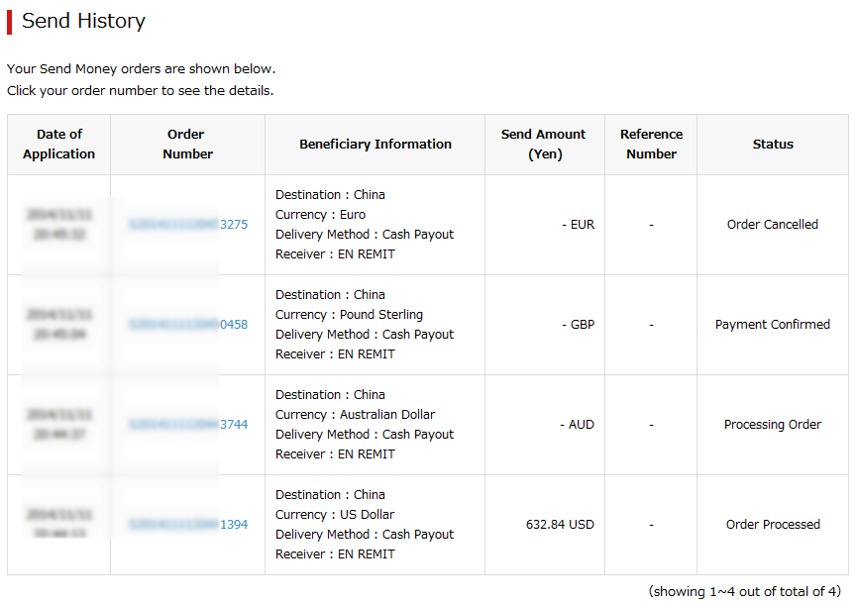
Task: Select the Order Cancelled status cell
Action: (x=773, y=225)
